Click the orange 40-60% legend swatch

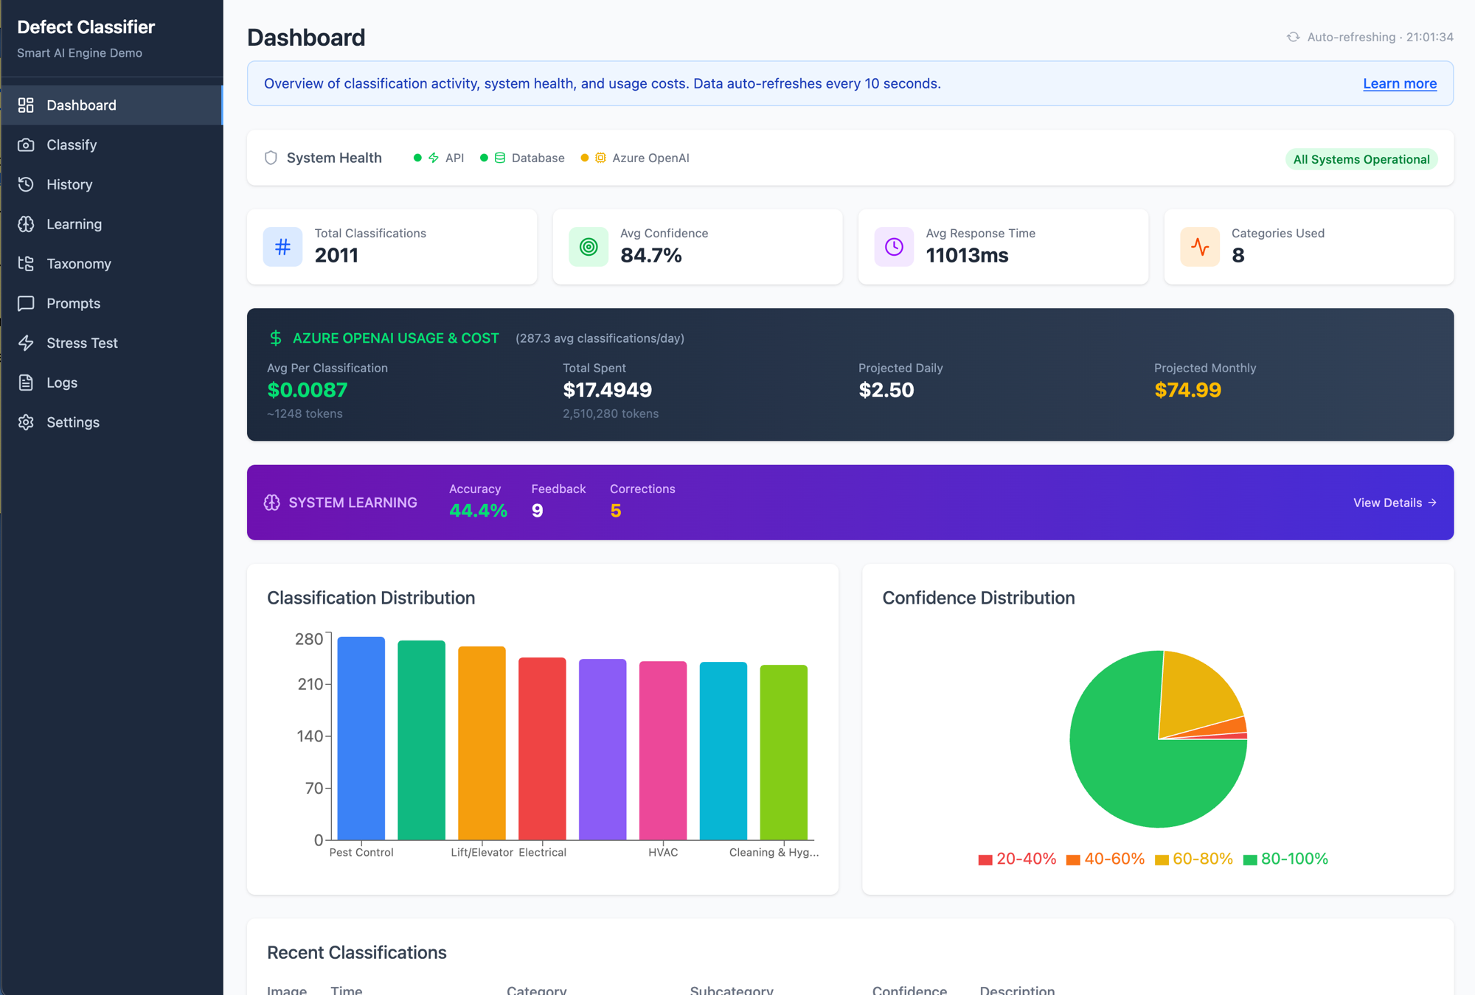(1073, 859)
